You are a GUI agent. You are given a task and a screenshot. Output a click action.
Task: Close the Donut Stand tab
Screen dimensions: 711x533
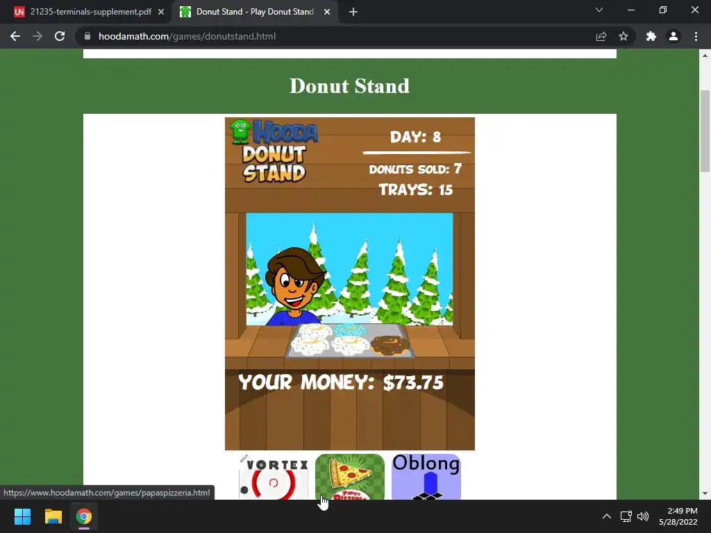(x=327, y=12)
